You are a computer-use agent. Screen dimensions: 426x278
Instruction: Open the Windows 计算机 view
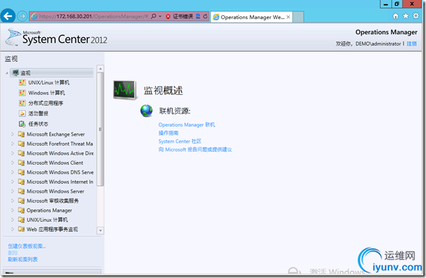click(46, 93)
